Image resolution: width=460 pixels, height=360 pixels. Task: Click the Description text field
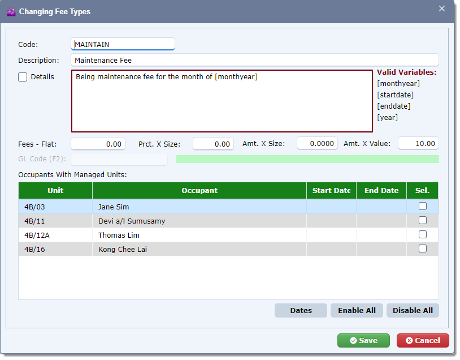pyautogui.click(x=254, y=60)
